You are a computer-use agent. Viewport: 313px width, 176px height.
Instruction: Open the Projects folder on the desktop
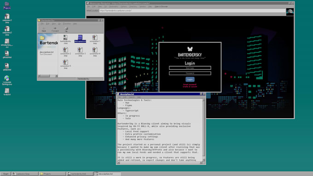[x=7, y=5]
